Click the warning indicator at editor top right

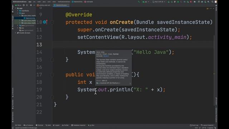coord(208,9)
